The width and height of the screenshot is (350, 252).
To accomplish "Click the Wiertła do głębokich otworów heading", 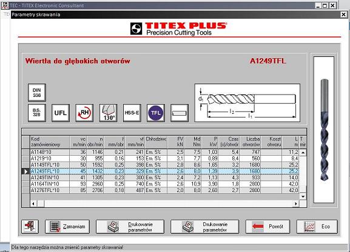I will (x=78, y=61).
